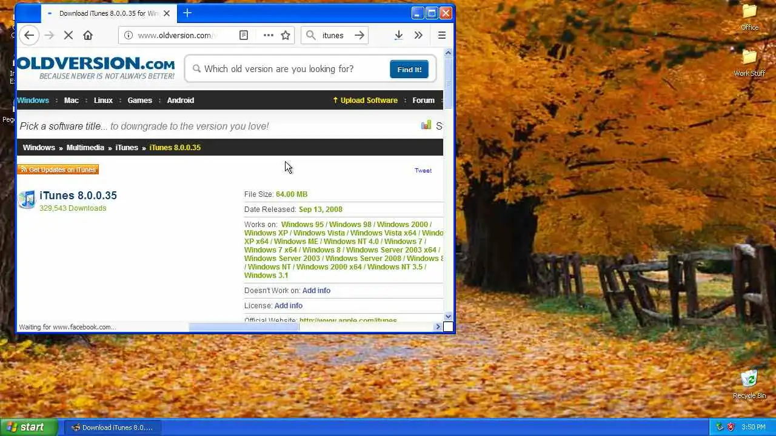Click vertical scrollbar up arrow

point(449,53)
